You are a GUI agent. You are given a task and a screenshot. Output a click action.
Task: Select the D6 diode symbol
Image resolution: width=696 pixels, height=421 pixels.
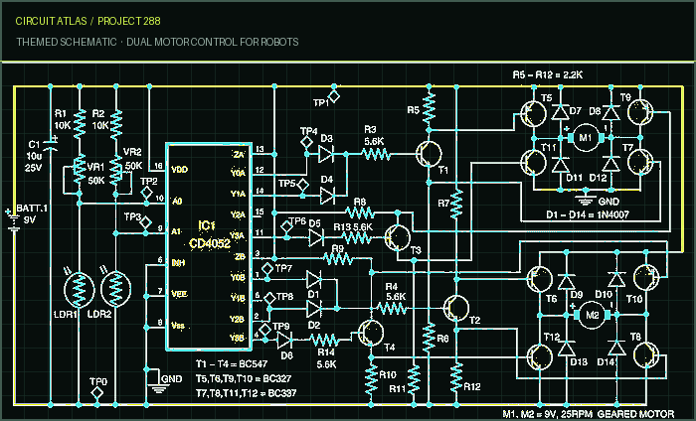(285, 340)
